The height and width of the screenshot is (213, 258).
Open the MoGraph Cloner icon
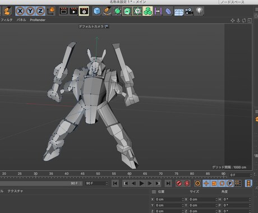click(x=137, y=11)
